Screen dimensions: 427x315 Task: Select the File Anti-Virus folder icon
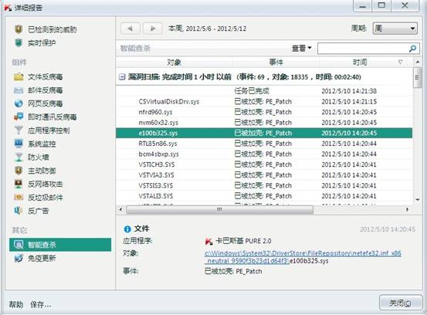19,76
